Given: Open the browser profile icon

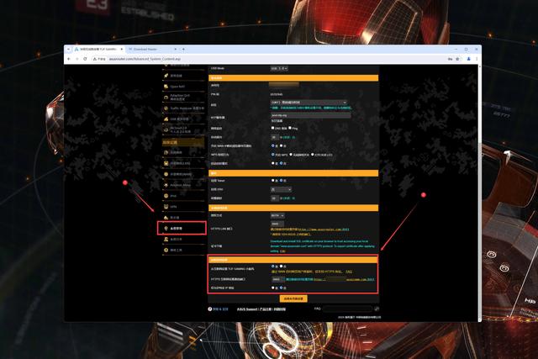Looking at the screenshot, I should 468,59.
